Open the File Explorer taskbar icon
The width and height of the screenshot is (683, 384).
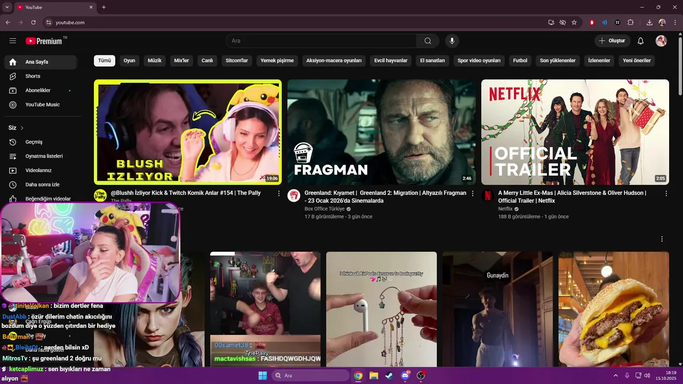coord(374,375)
